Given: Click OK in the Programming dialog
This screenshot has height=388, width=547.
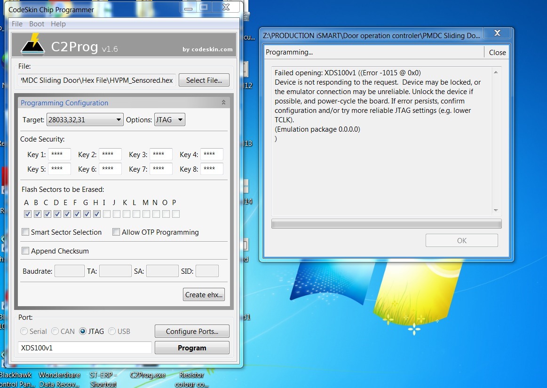Looking at the screenshot, I should [461, 240].
